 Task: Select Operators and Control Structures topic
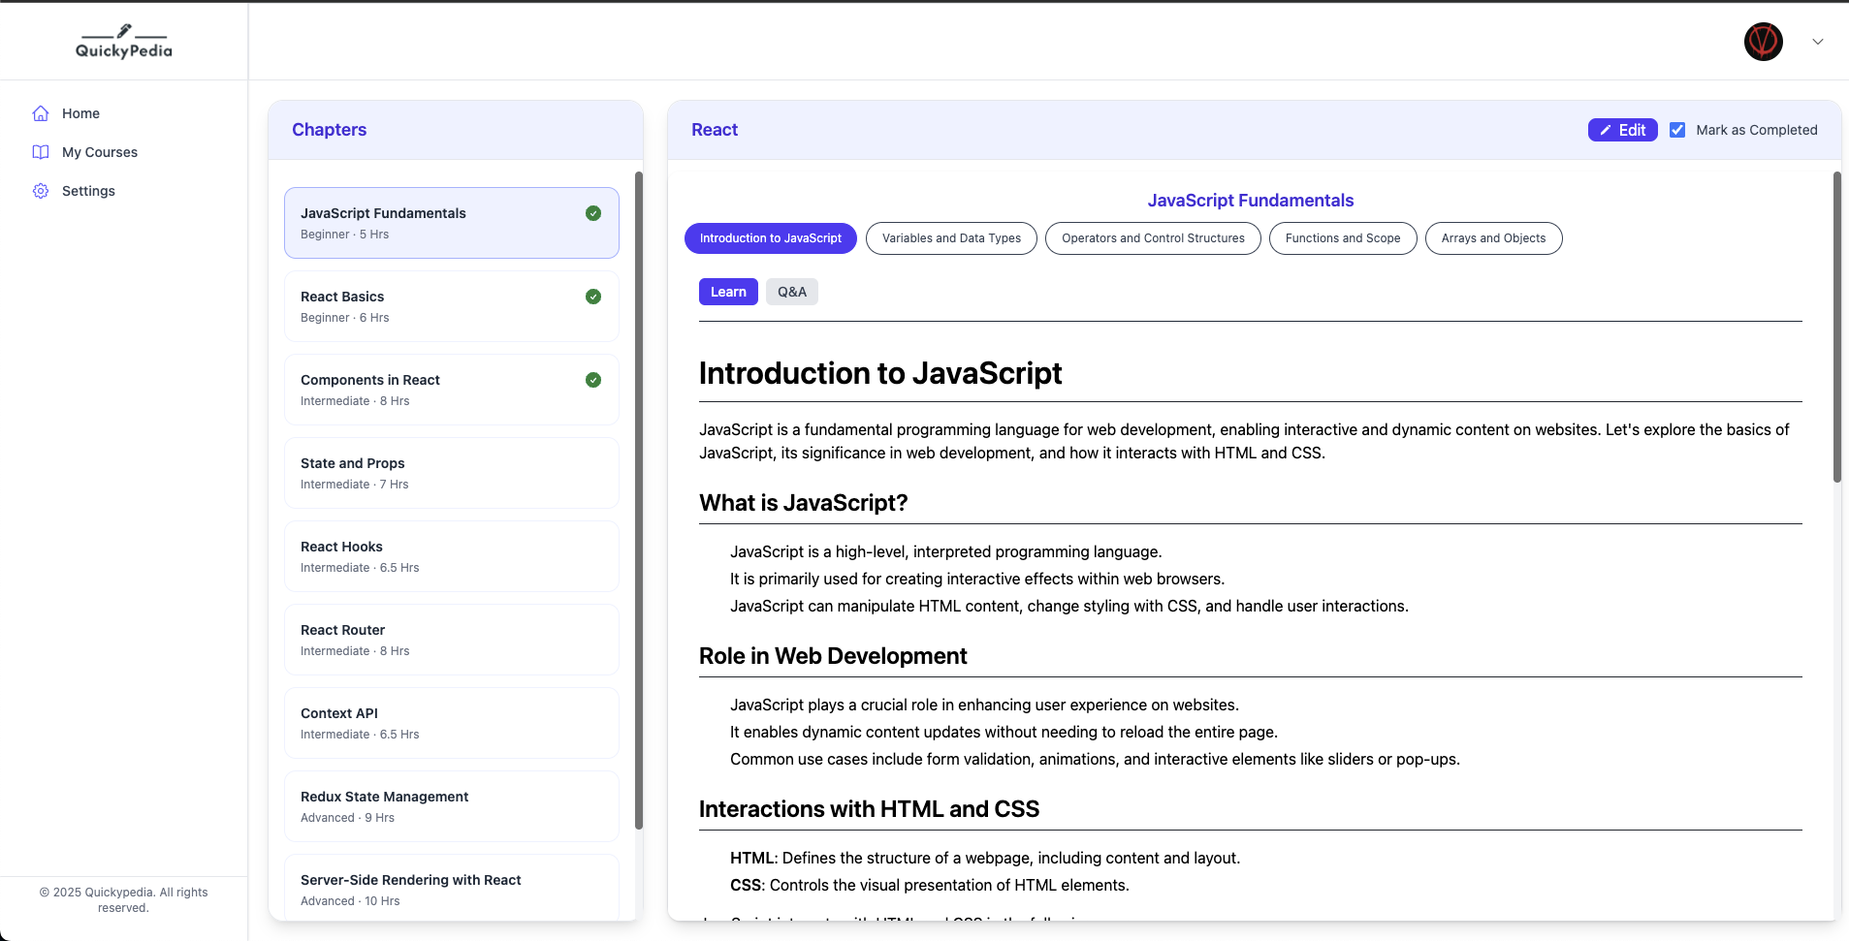point(1153,238)
